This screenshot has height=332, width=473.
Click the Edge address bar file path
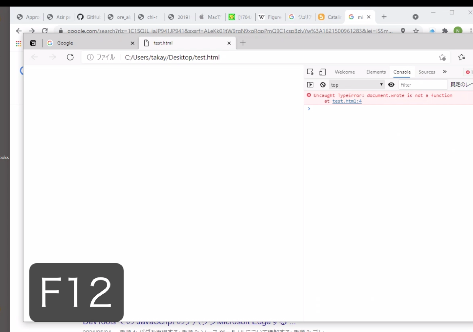point(172,57)
